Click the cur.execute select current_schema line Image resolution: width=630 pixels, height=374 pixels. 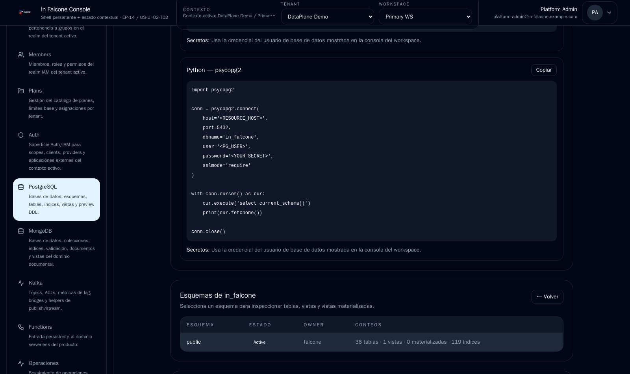[x=257, y=204]
